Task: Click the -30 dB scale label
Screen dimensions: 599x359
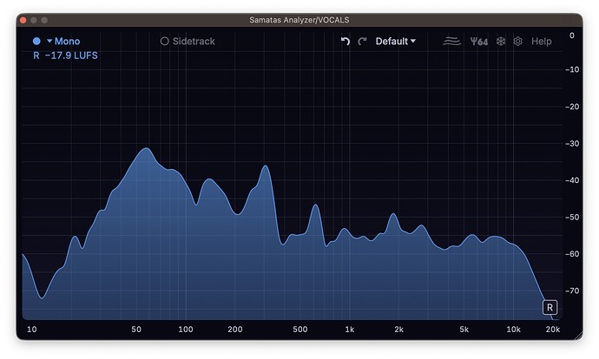Action: [572, 143]
